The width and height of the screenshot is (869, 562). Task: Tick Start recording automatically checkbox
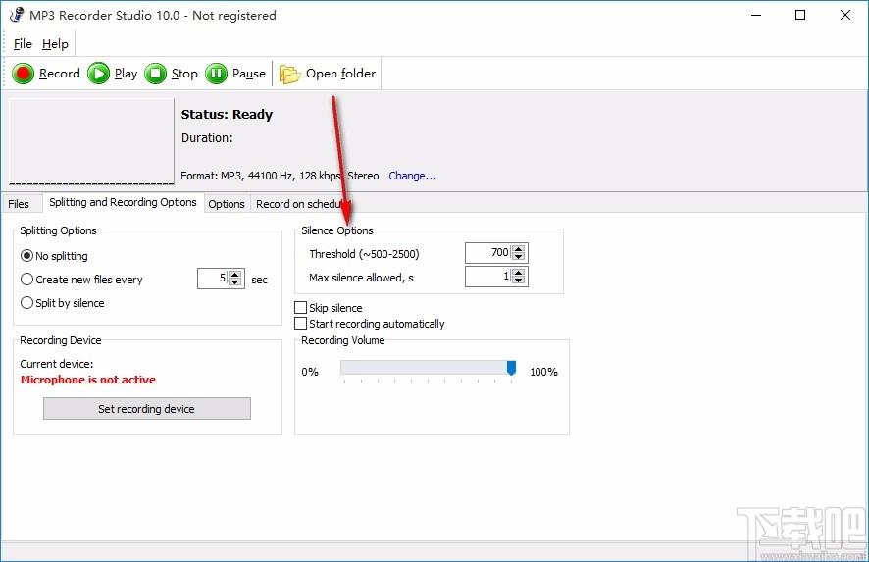[300, 323]
